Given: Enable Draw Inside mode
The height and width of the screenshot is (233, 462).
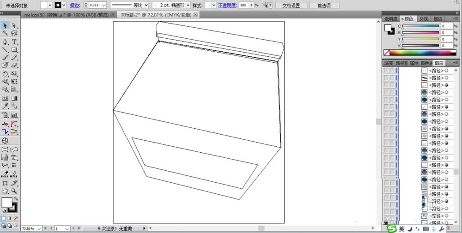Looking at the screenshot, I should click(x=16, y=226).
